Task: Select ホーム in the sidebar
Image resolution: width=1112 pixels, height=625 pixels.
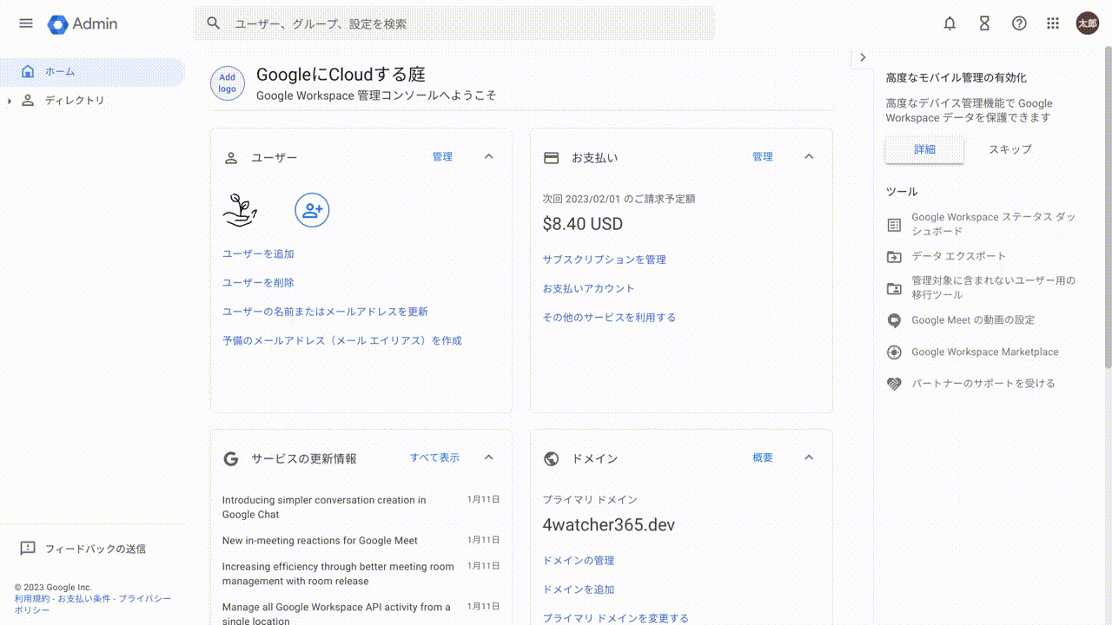Action: (92, 72)
